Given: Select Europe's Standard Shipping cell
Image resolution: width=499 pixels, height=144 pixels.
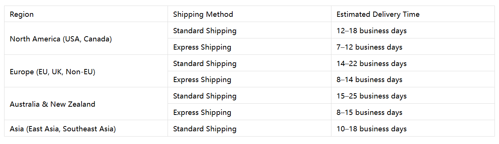Looking at the screenshot, I should click(x=249, y=63).
